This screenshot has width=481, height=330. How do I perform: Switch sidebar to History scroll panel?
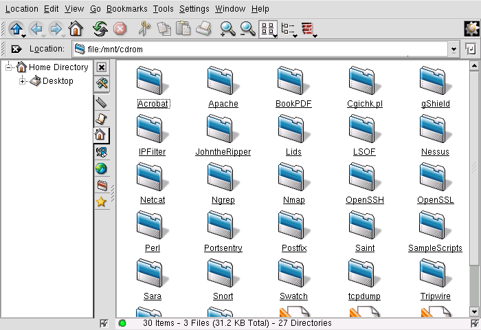(x=101, y=118)
